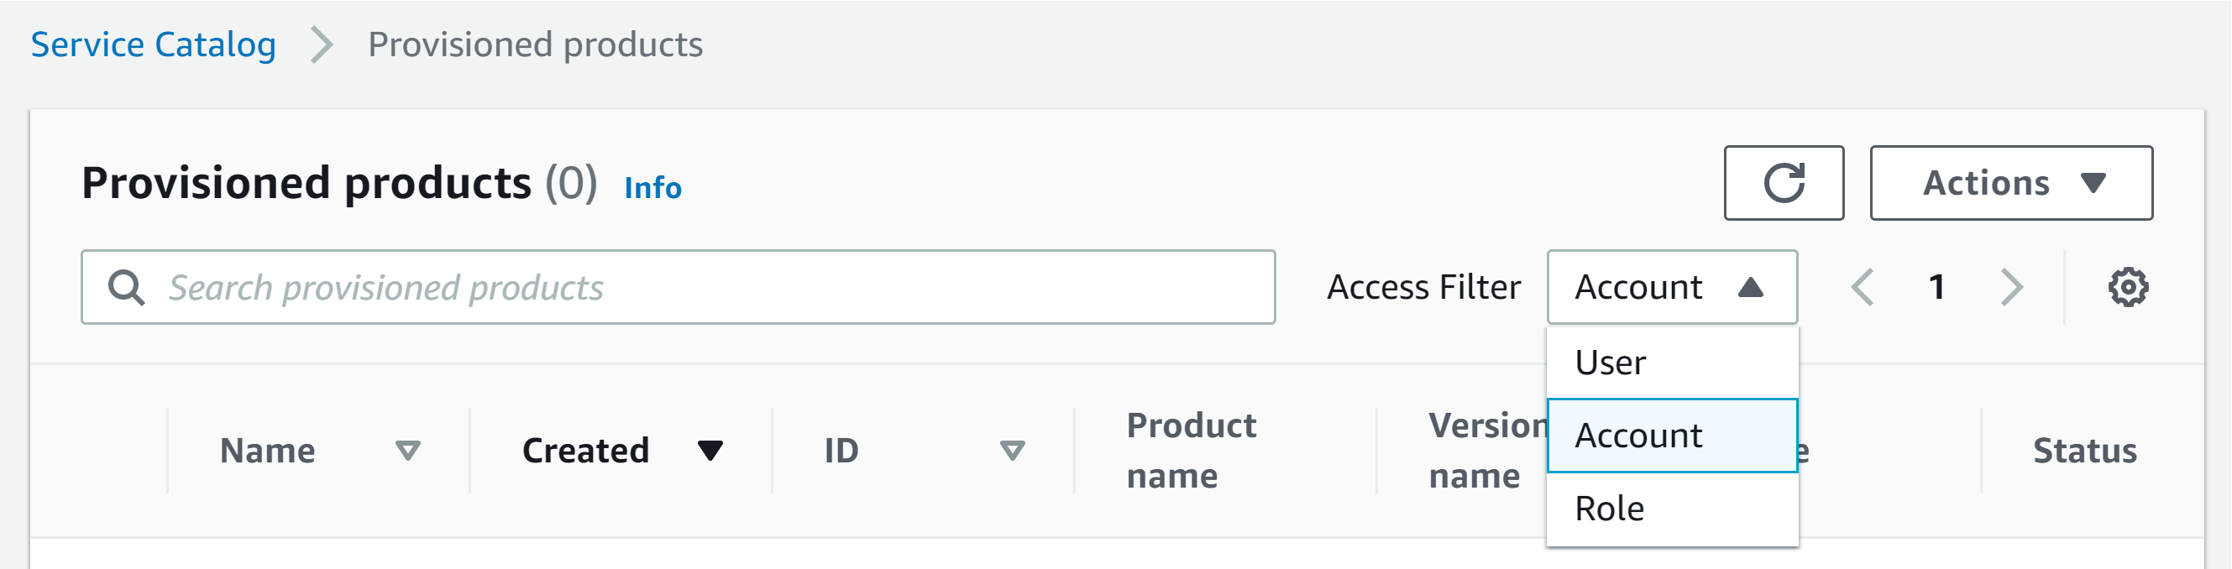Open the Actions dropdown
The image size is (2232, 569).
(2011, 183)
